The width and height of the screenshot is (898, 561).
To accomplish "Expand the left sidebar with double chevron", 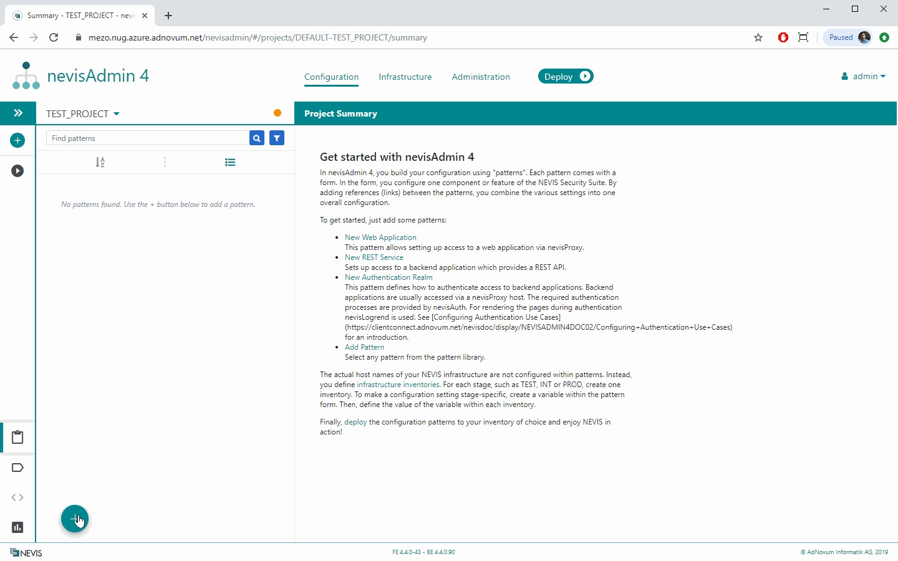I will pos(18,113).
